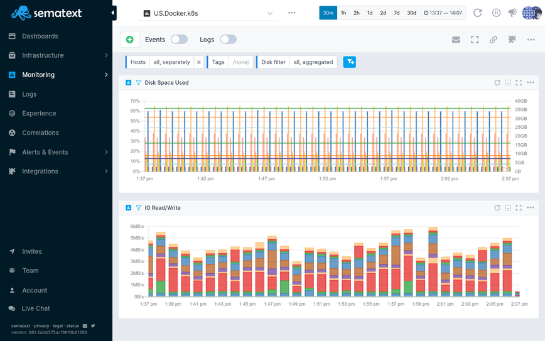Image resolution: width=545 pixels, height=341 pixels.
Task: Enter fullscreen mode for the dashboard
Action: 475,40
